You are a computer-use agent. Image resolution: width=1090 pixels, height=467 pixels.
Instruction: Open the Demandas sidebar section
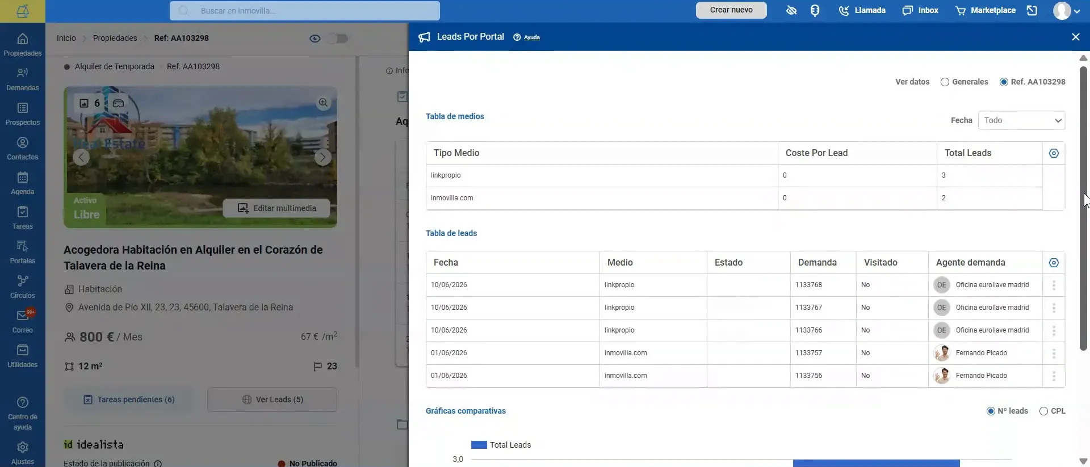click(x=23, y=79)
